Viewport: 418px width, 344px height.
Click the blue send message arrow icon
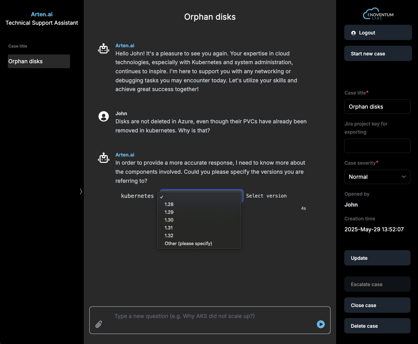[x=321, y=324]
